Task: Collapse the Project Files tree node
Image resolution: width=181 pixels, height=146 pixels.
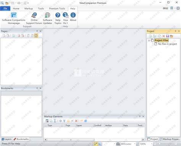Action: pos(149,40)
